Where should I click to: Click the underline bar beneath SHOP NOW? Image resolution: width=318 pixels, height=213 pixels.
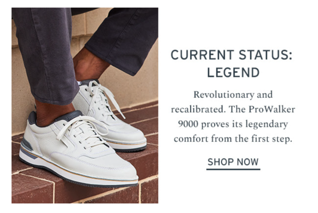[x=233, y=169]
